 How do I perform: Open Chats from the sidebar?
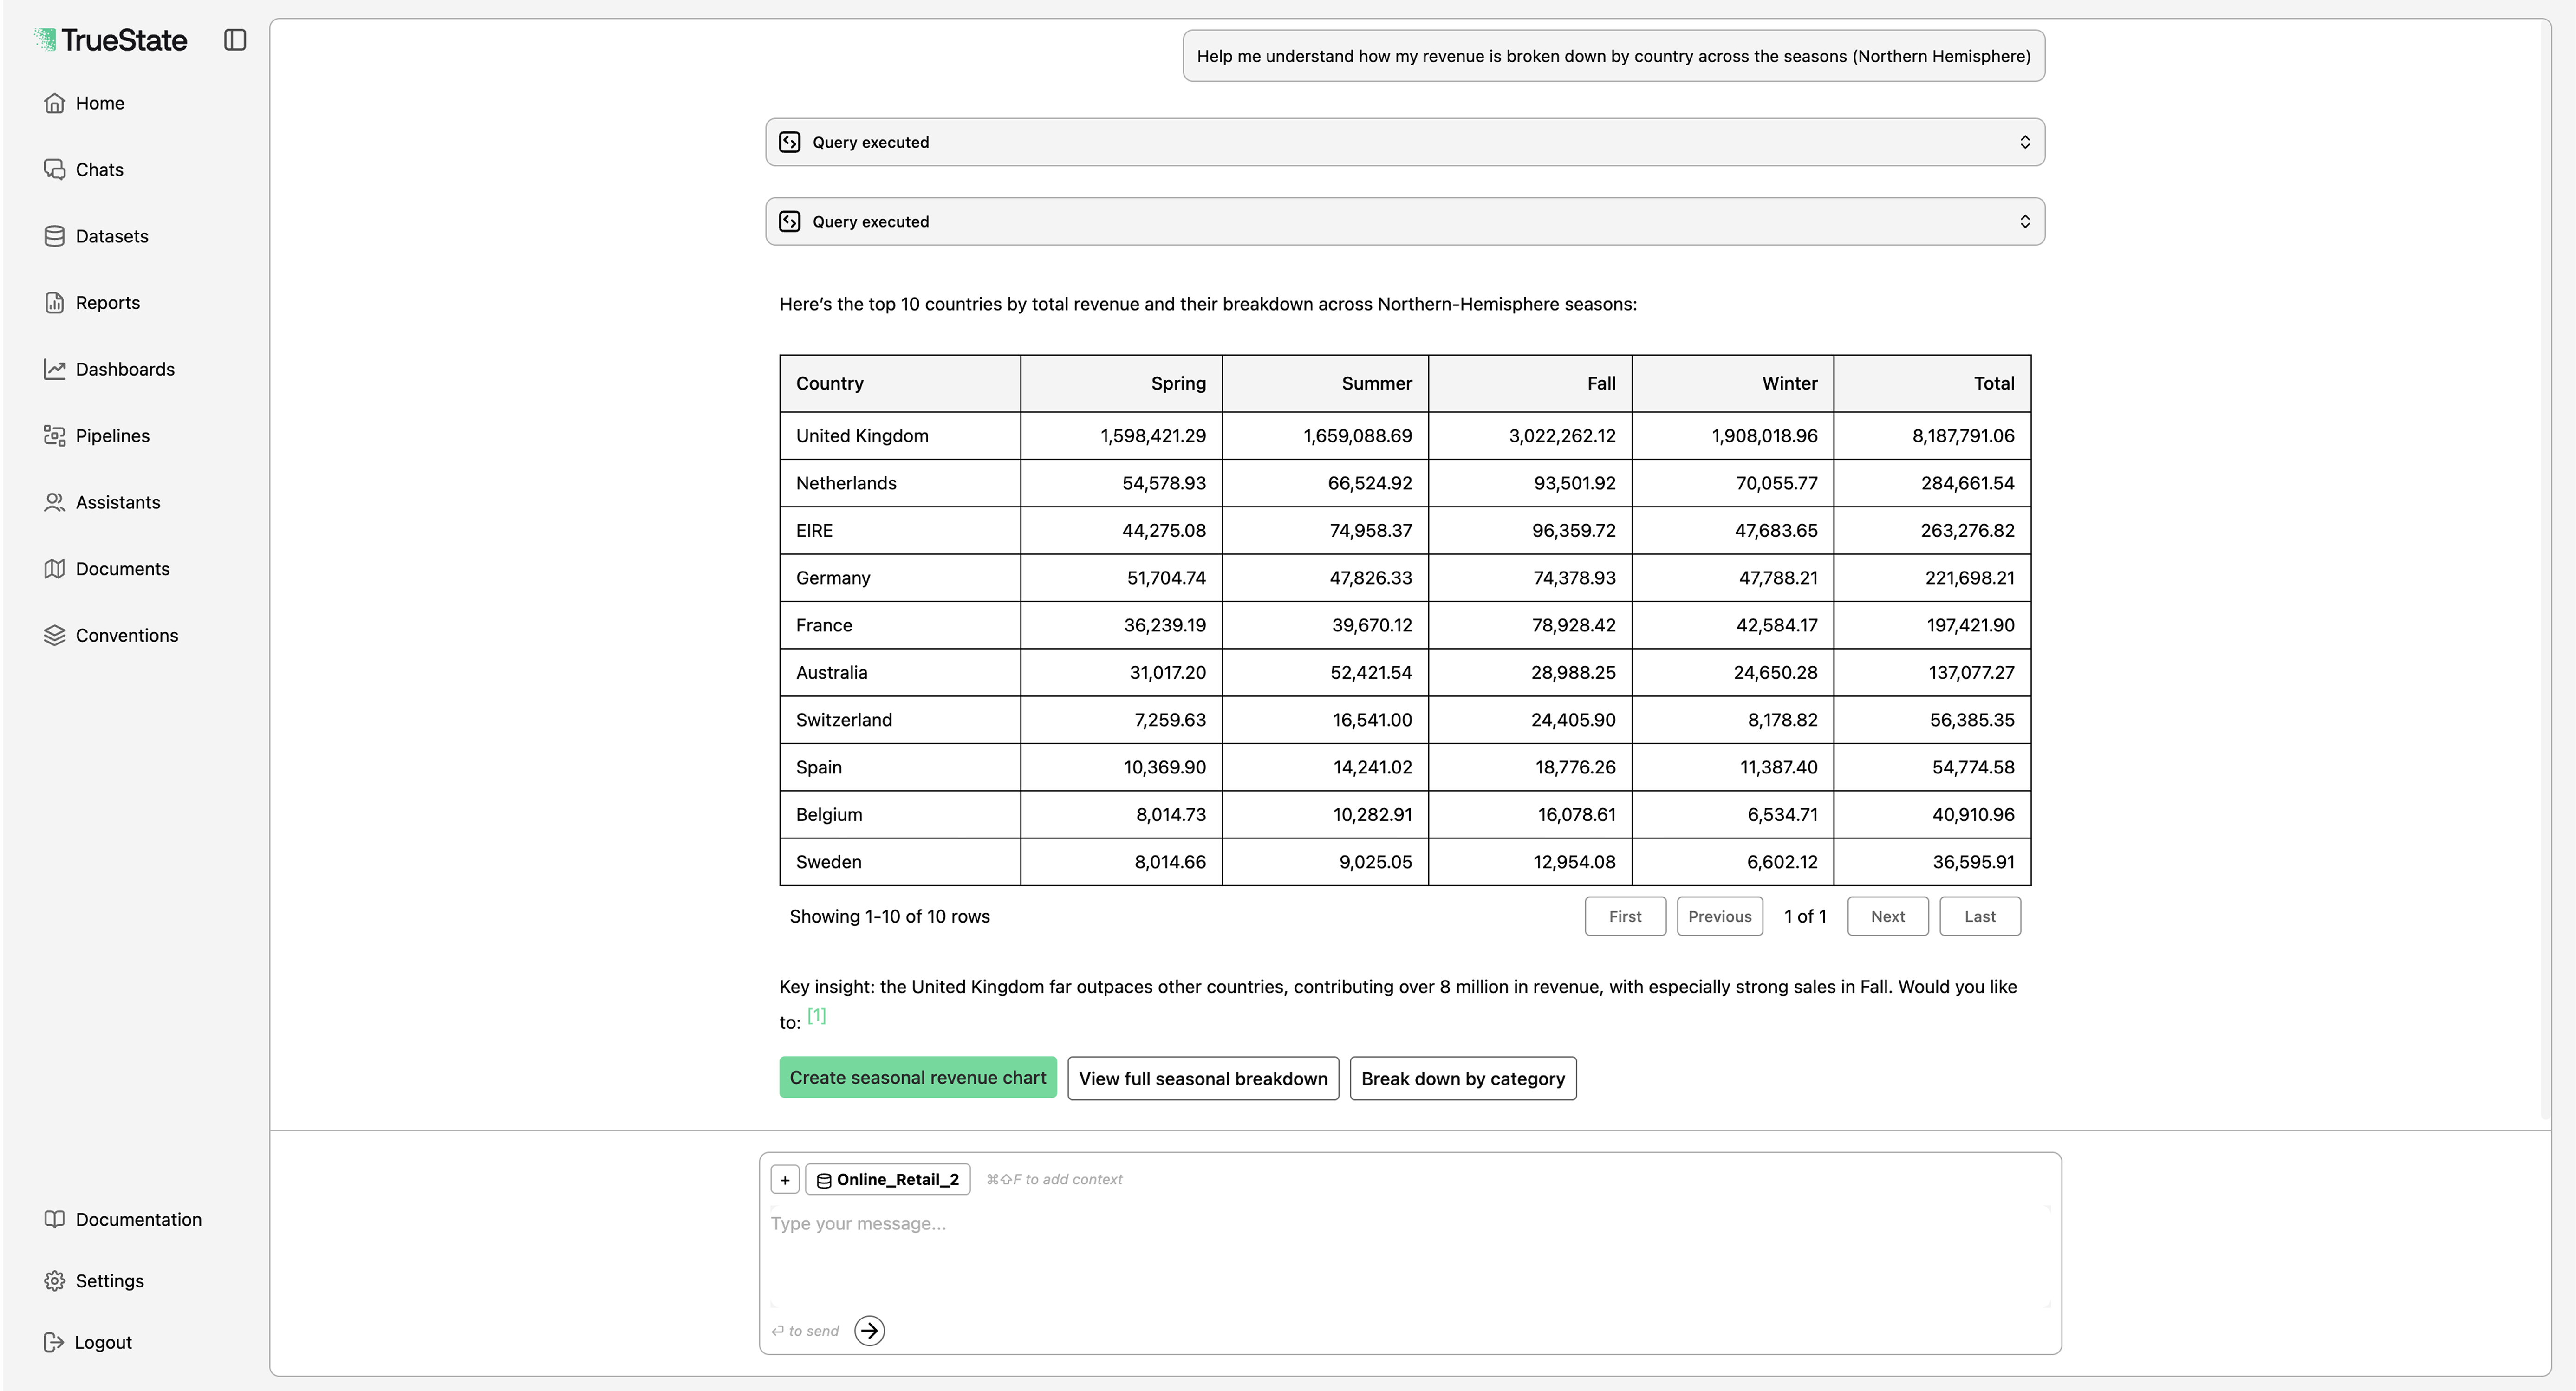[99, 169]
